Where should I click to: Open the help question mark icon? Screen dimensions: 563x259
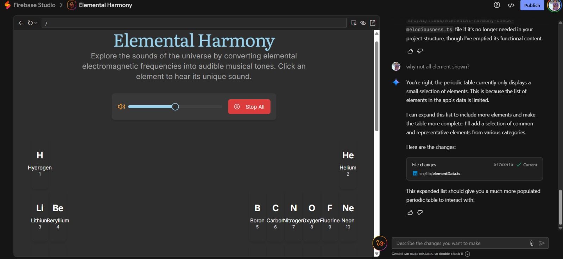coord(497,5)
